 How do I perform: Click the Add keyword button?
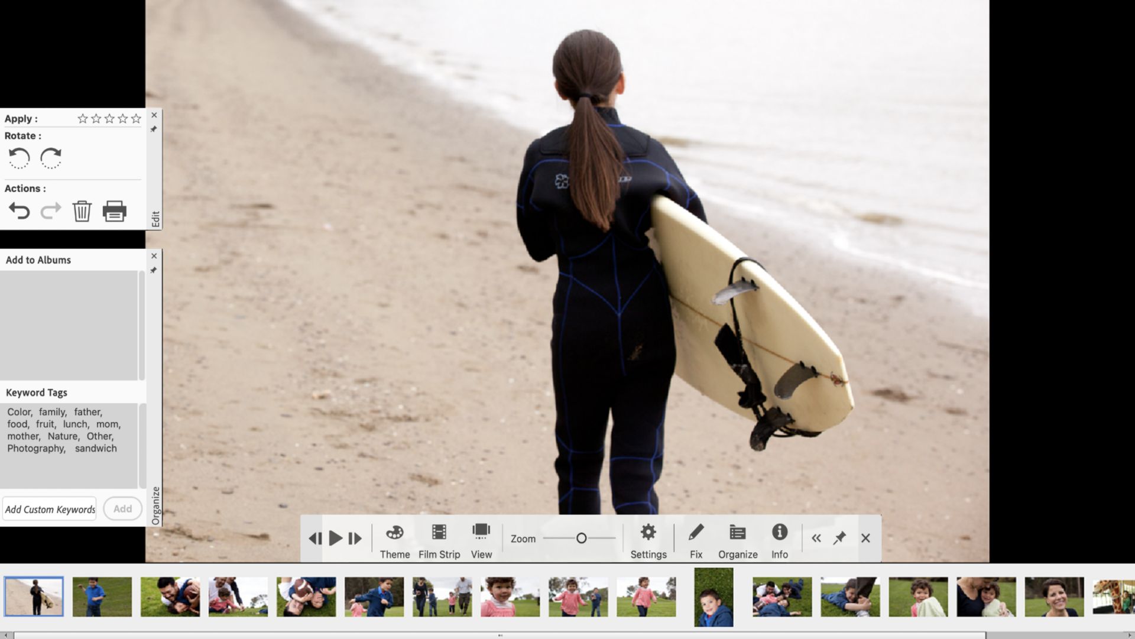(122, 508)
